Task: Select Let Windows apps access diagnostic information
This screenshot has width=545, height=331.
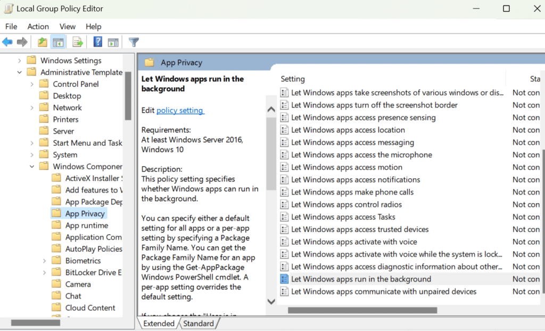Action: [x=397, y=267]
